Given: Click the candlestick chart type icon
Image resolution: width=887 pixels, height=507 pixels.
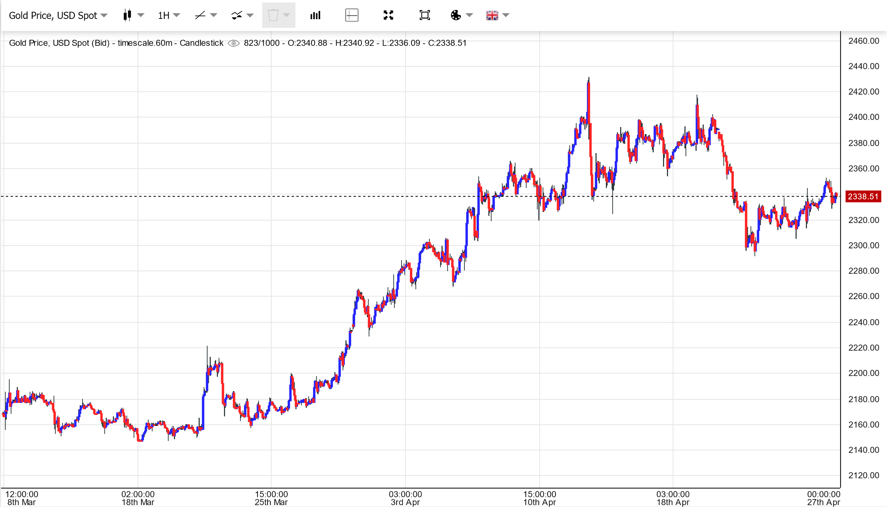Looking at the screenshot, I should click(x=127, y=15).
